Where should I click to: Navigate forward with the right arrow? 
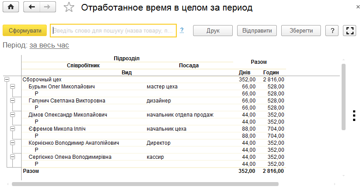click(x=48, y=7)
